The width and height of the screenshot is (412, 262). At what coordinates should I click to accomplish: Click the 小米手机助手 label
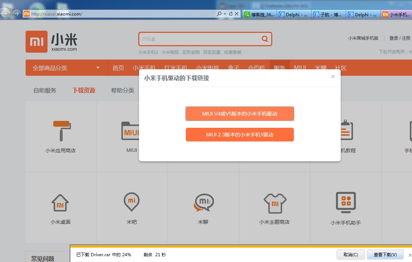(x=346, y=223)
